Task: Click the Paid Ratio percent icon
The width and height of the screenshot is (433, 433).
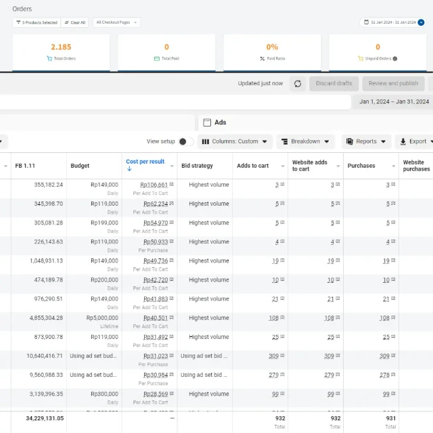Action: coord(263,59)
